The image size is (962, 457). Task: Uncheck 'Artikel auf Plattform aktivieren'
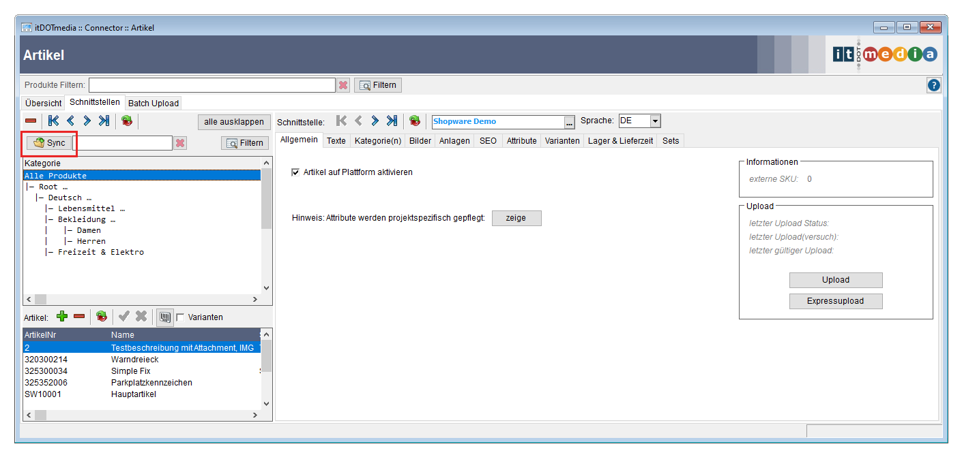point(295,172)
